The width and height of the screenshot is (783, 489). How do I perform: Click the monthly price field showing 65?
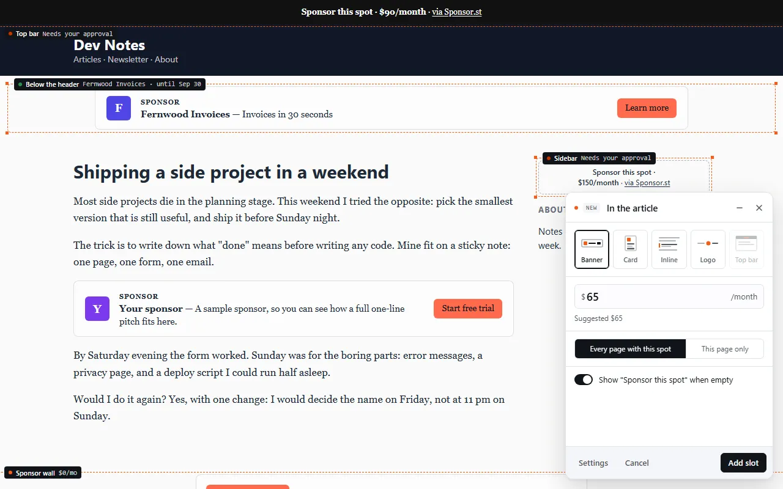click(669, 296)
